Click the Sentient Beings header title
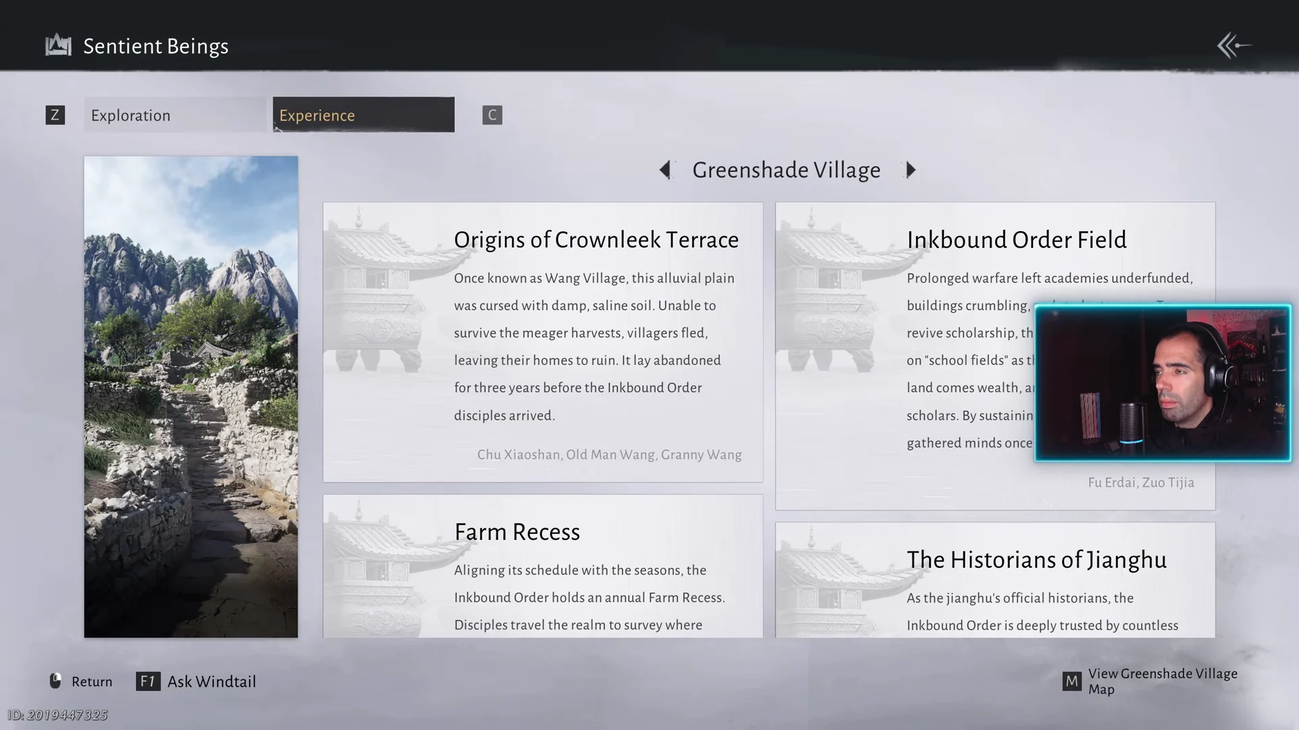Screen dimensions: 1299x730 point(156,46)
